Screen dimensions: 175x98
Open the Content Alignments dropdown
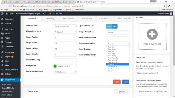[65, 72]
